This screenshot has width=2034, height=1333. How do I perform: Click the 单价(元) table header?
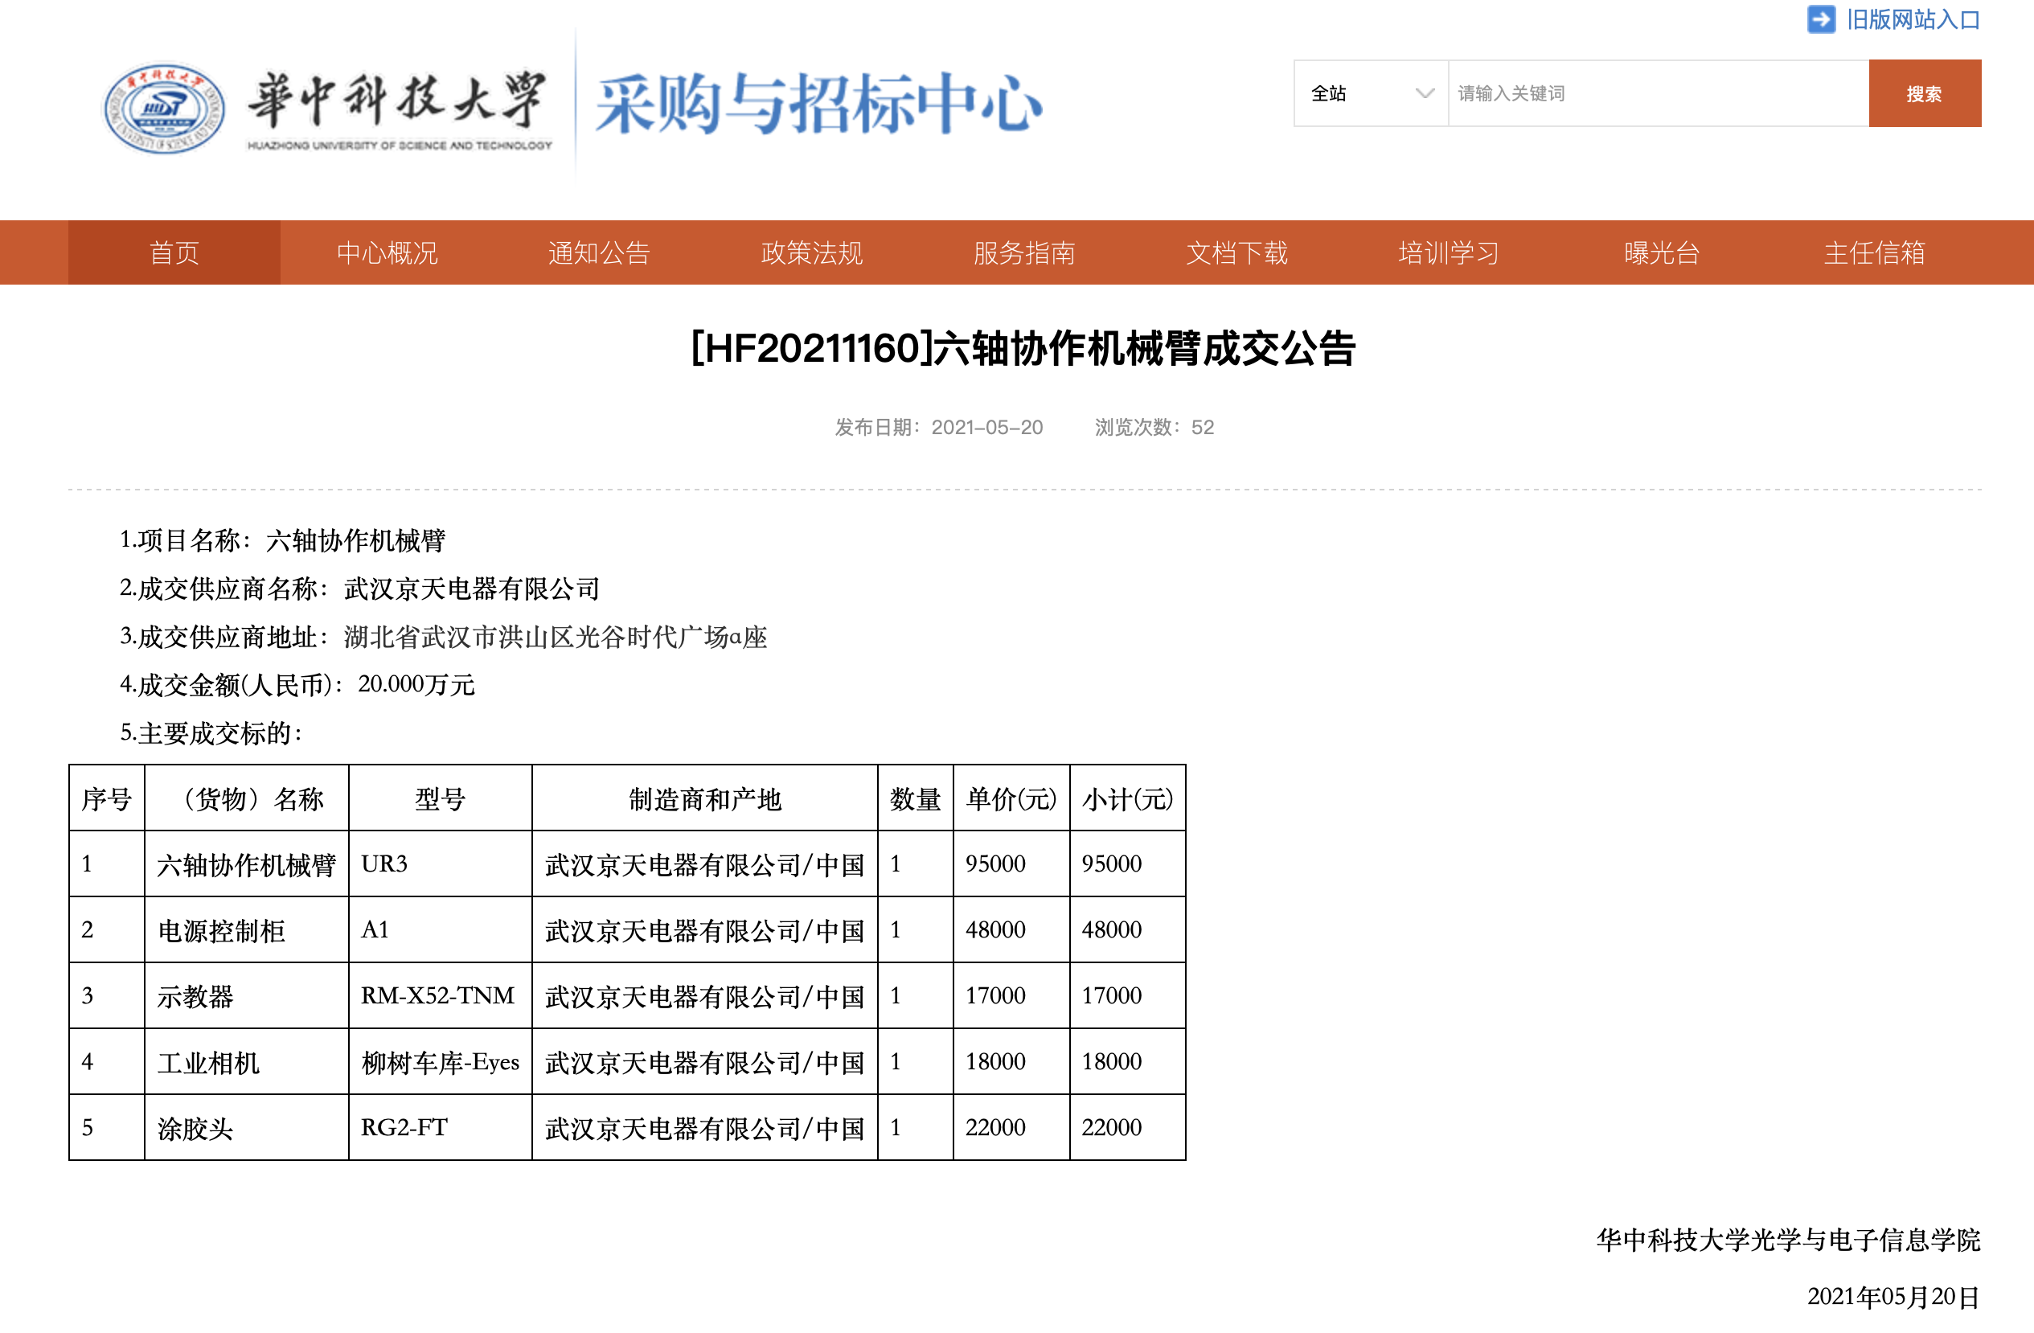[x=1012, y=798]
